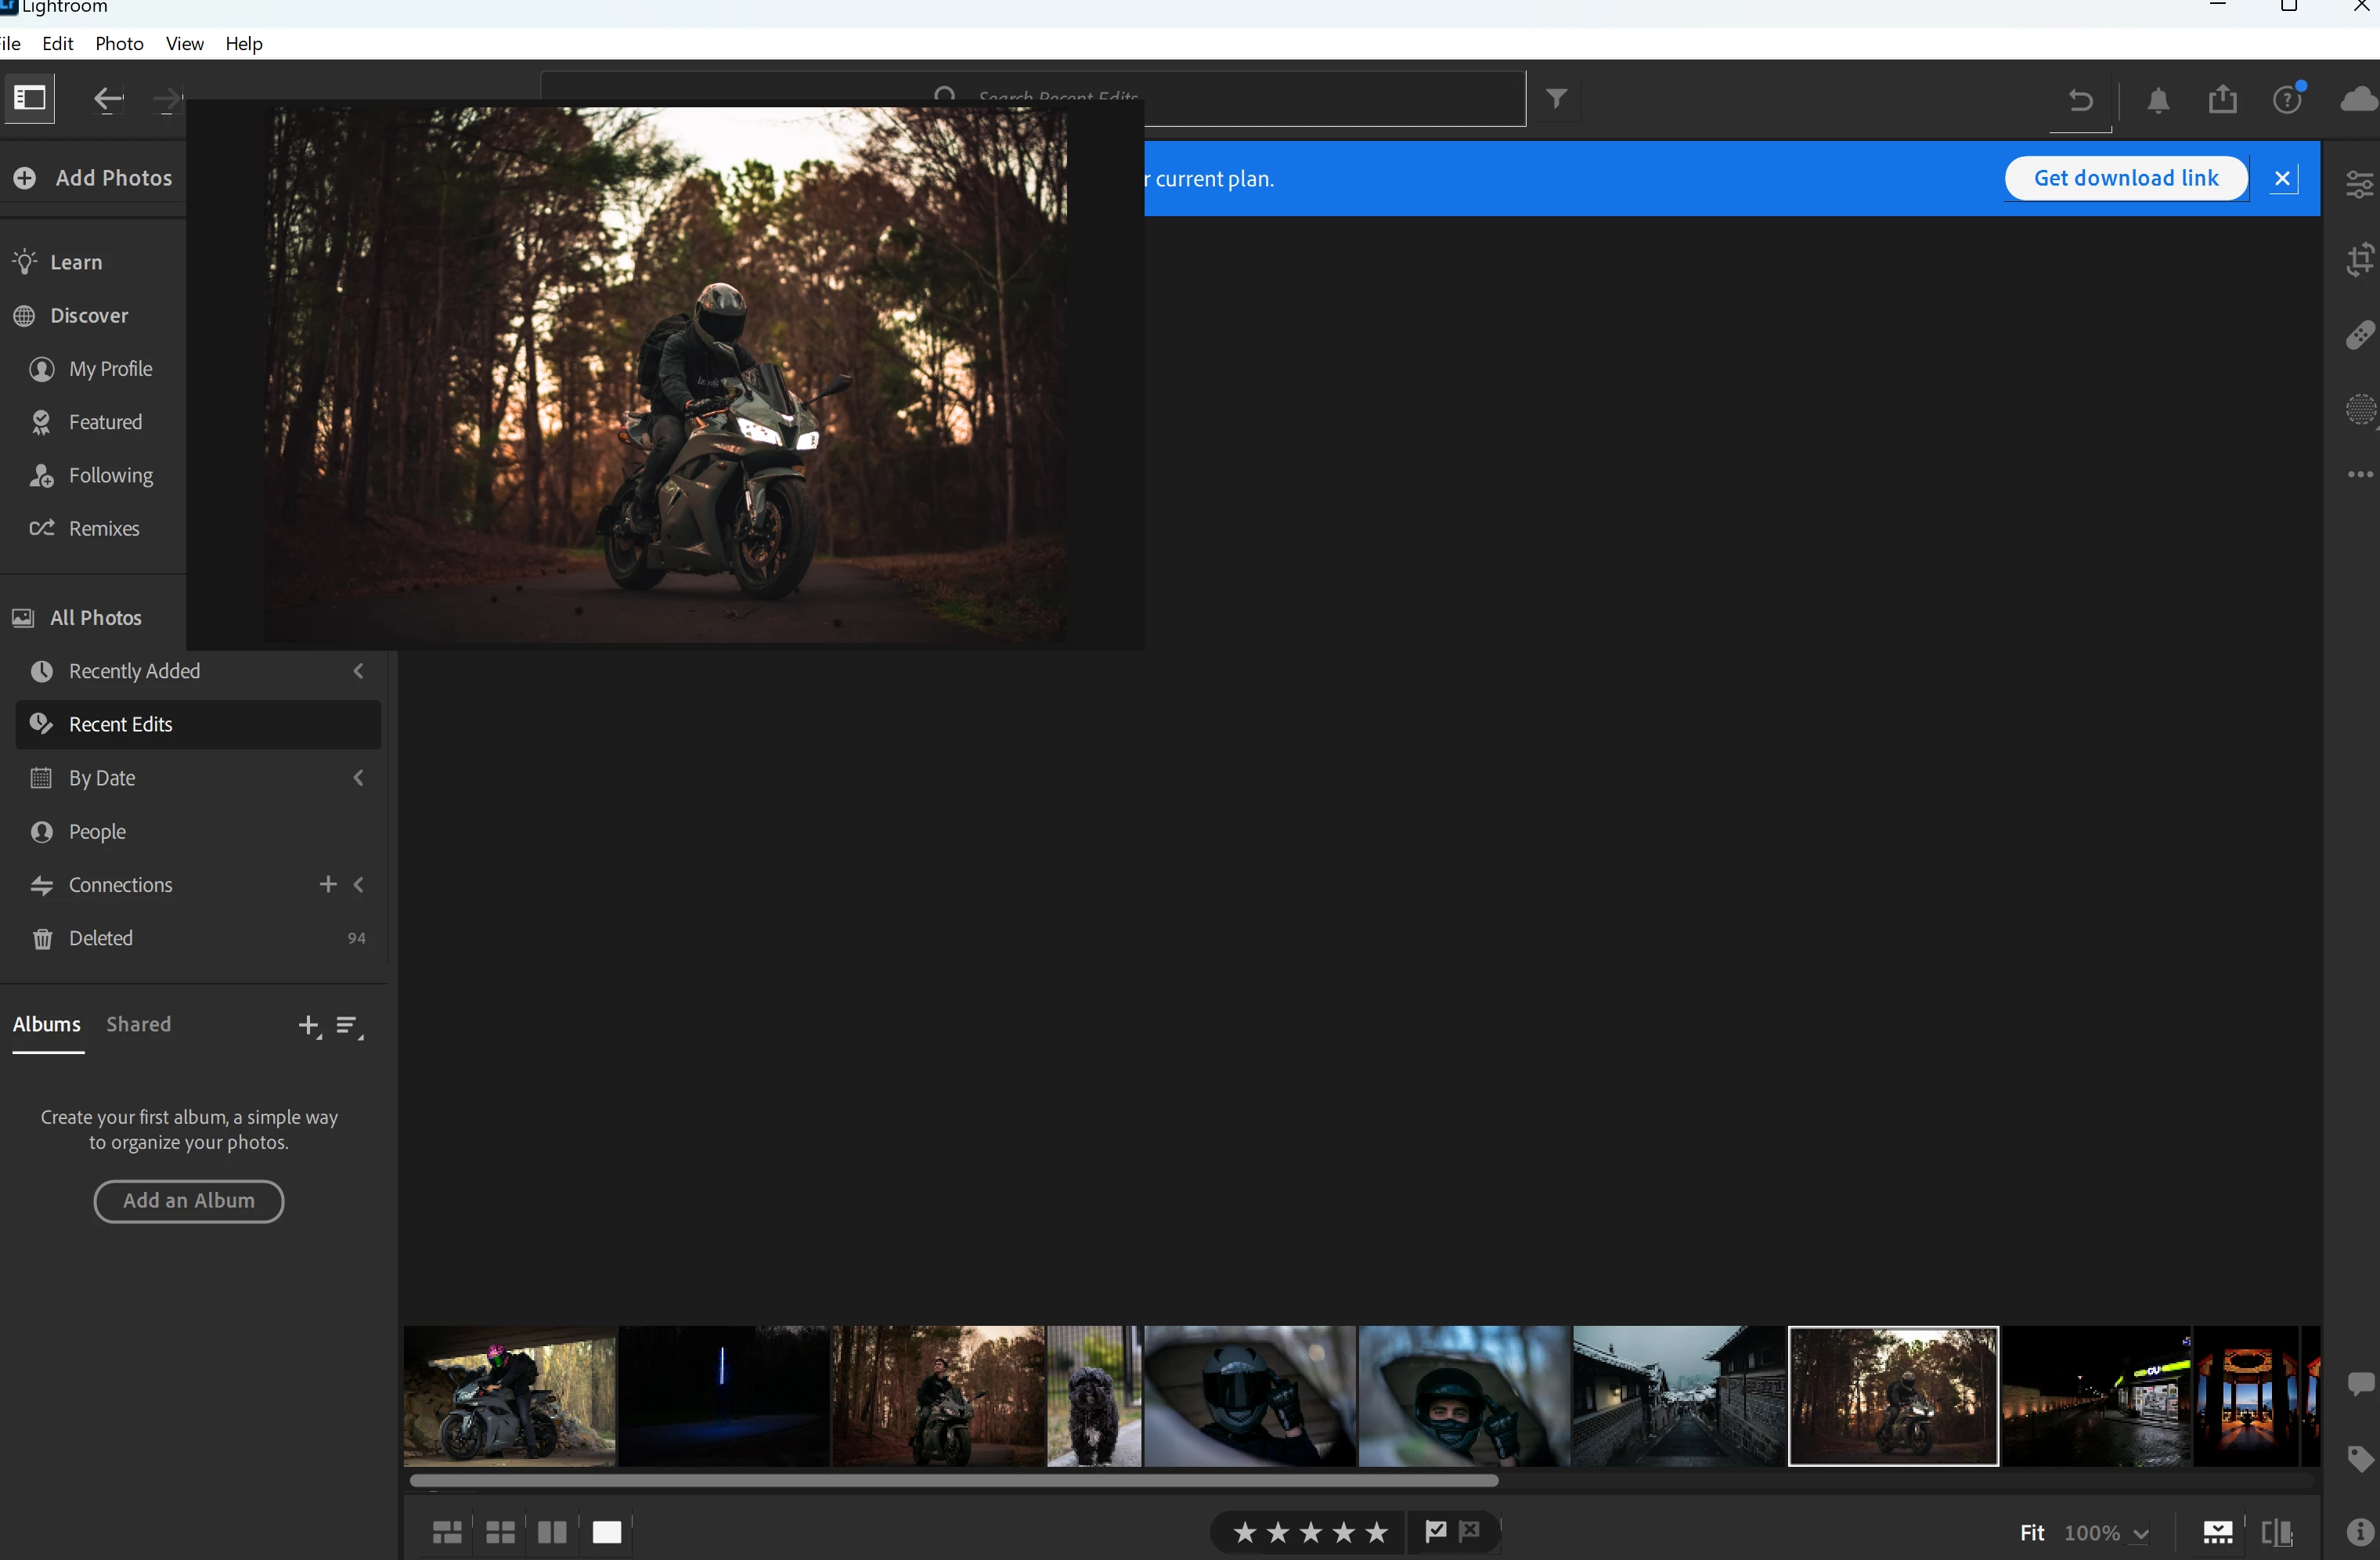2380x1560 pixels.
Task: Open the cloud sync status icon
Action: 2358,100
